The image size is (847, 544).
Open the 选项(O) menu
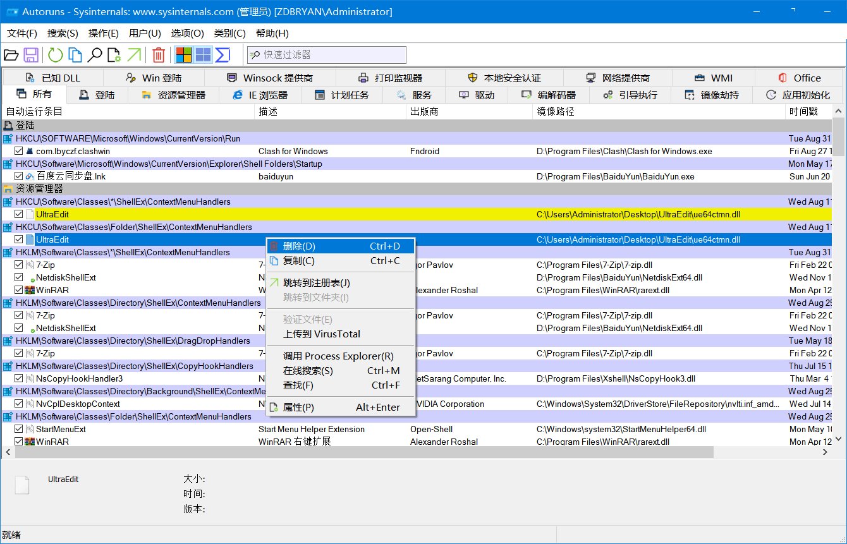click(187, 33)
